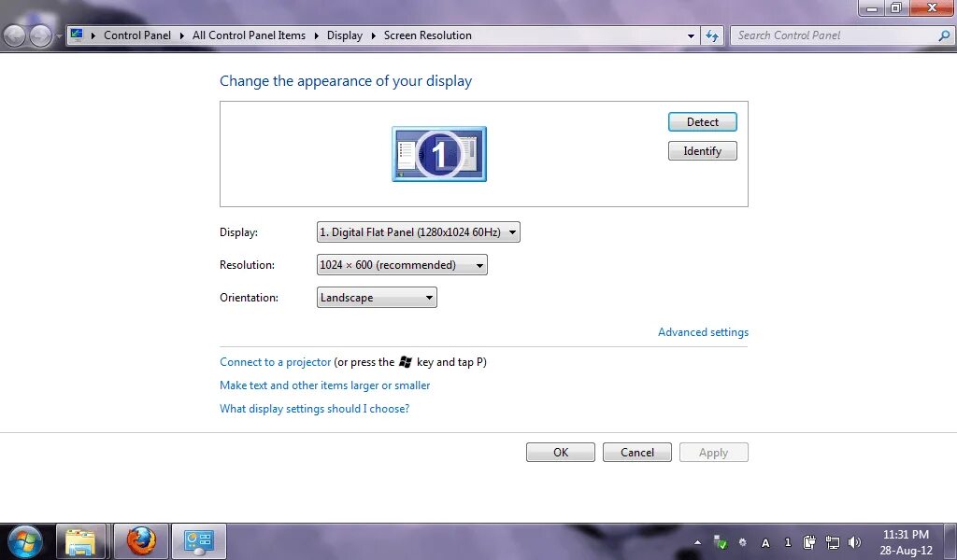Click the 'Orientation:' label
Screen dimensions: 957x560
click(x=249, y=298)
